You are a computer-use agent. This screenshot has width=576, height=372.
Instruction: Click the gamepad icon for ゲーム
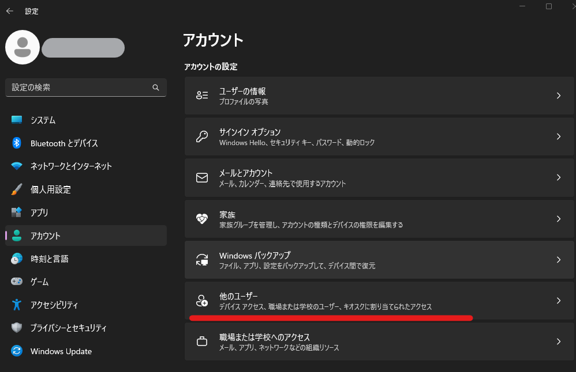[17, 282]
